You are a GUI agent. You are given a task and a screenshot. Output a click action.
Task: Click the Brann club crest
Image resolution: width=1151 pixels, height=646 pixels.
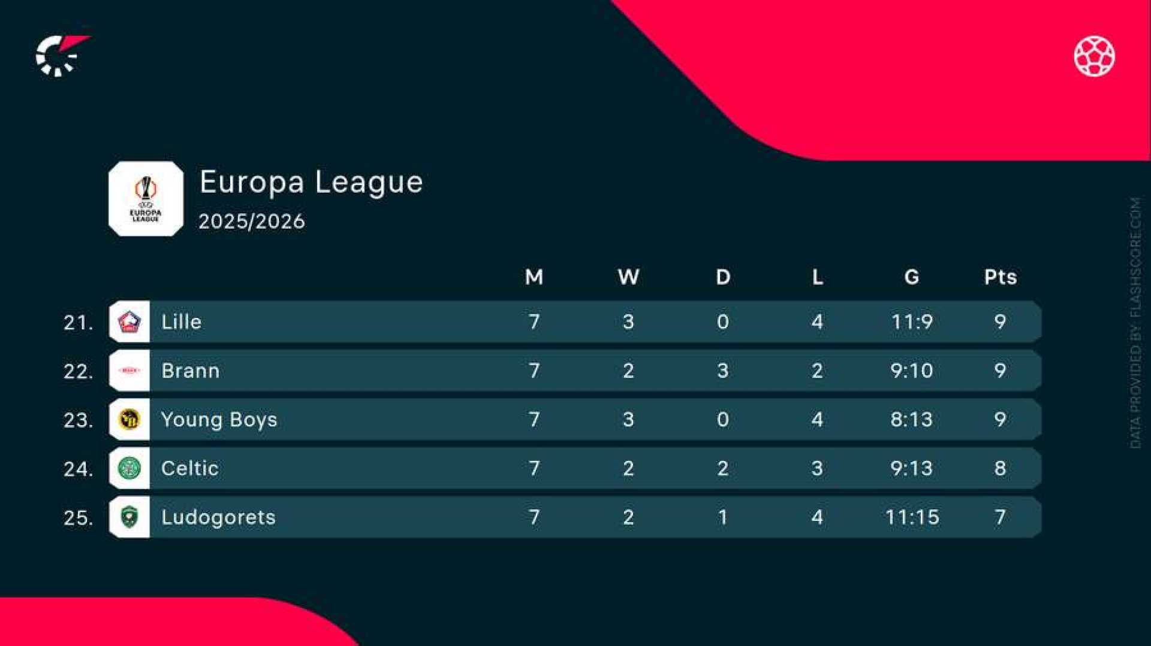click(129, 371)
